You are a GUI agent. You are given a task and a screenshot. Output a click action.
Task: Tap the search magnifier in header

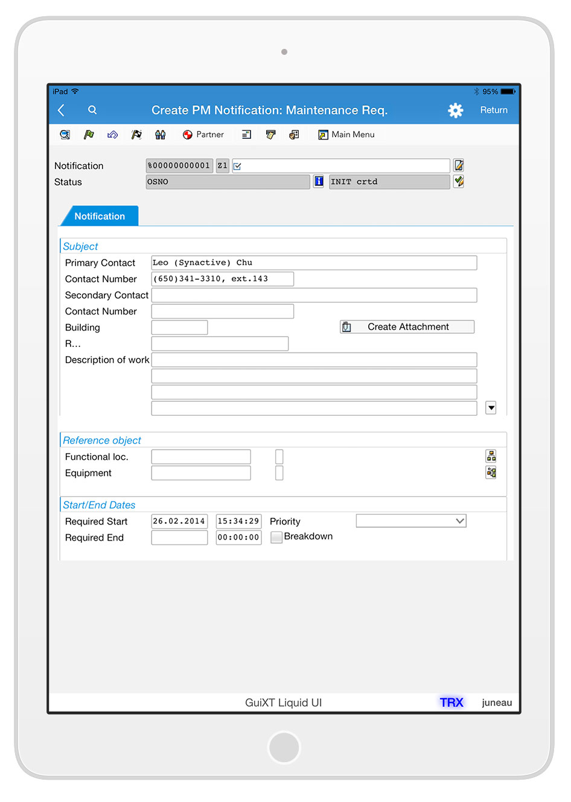tap(92, 110)
